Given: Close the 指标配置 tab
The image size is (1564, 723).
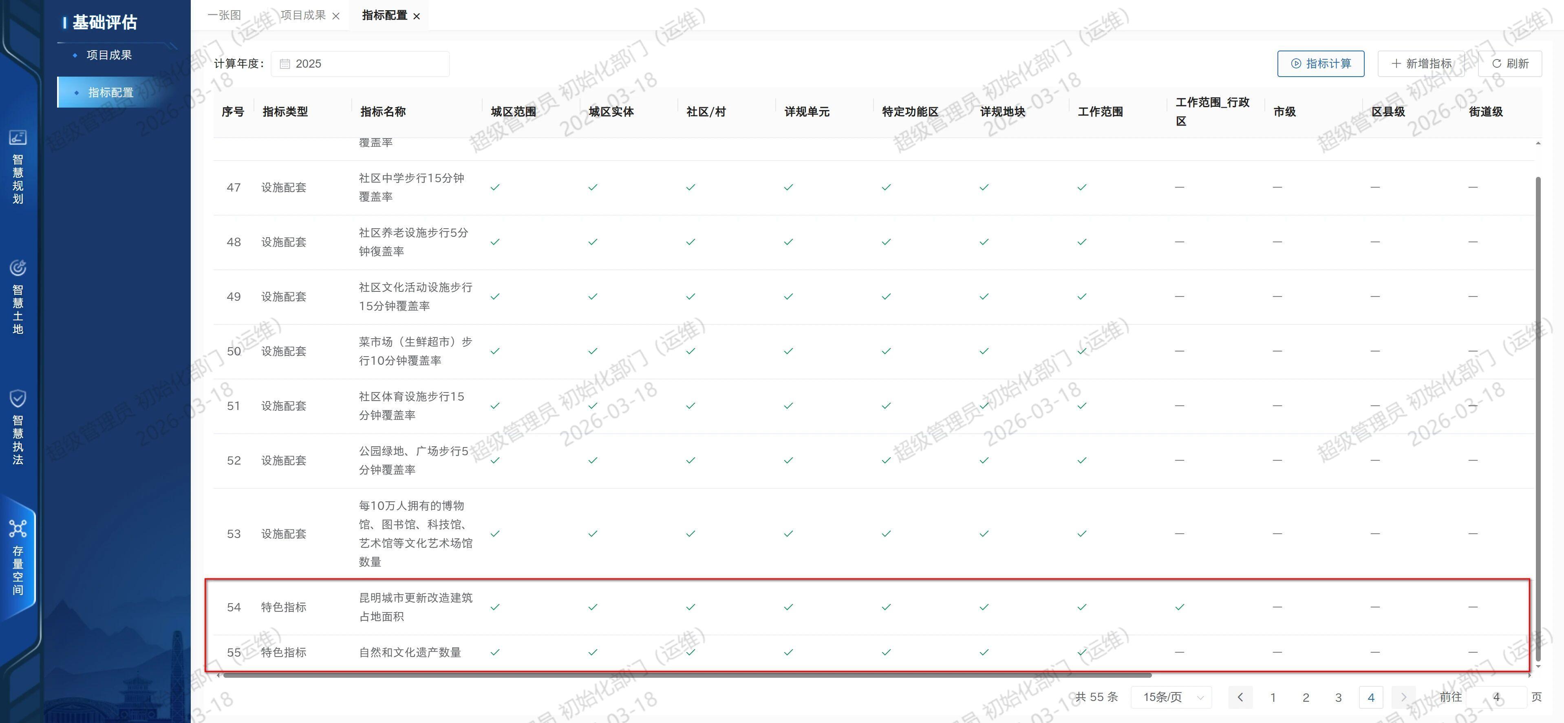Looking at the screenshot, I should (x=417, y=16).
